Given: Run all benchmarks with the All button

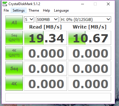Looking at the screenshot, I should click(x=14, y=23).
